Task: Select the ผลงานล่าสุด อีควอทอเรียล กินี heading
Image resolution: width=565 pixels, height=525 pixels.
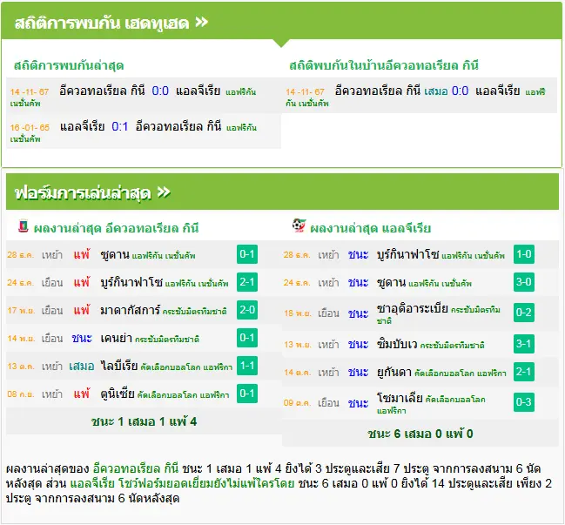Action: pos(116,228)
